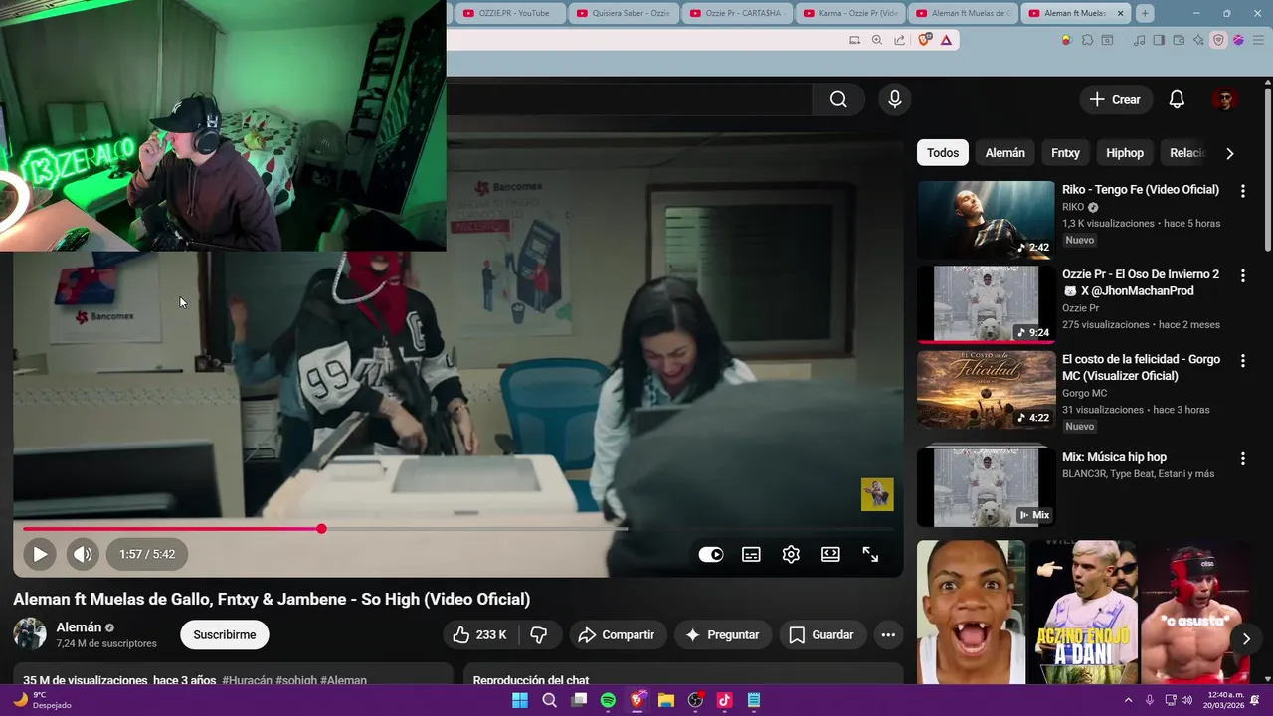Open options for Mix: Música hip hop
Image resolution: width=1273 pixels, height=716 pixels.
1242,458
